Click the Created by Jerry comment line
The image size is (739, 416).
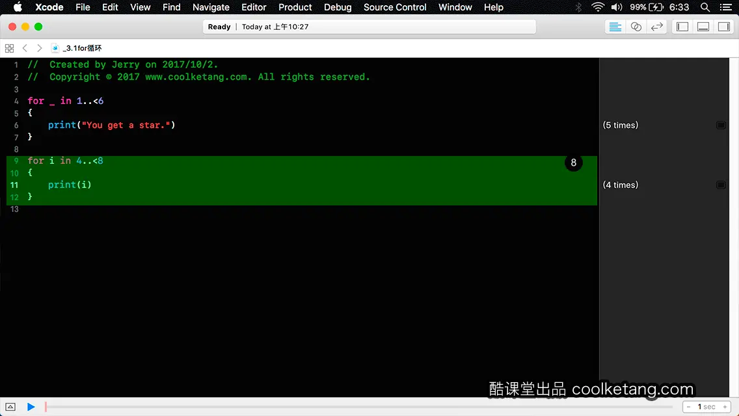click(x=122, y=64)
